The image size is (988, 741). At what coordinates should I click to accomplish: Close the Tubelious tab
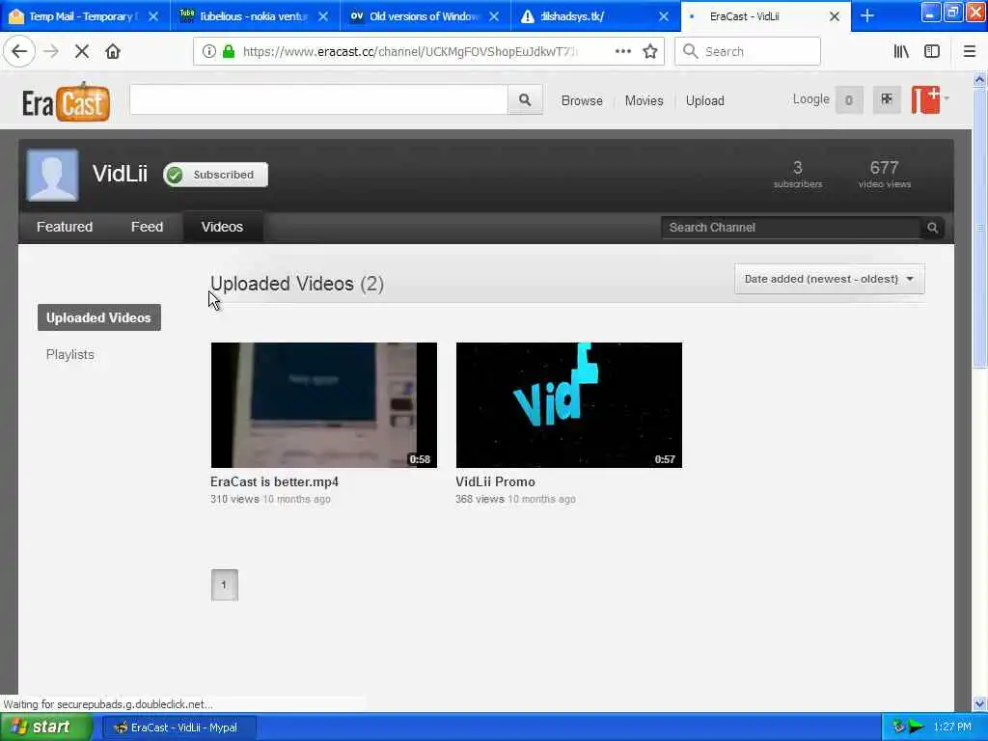pyautogui.click(x=323, y=16)
